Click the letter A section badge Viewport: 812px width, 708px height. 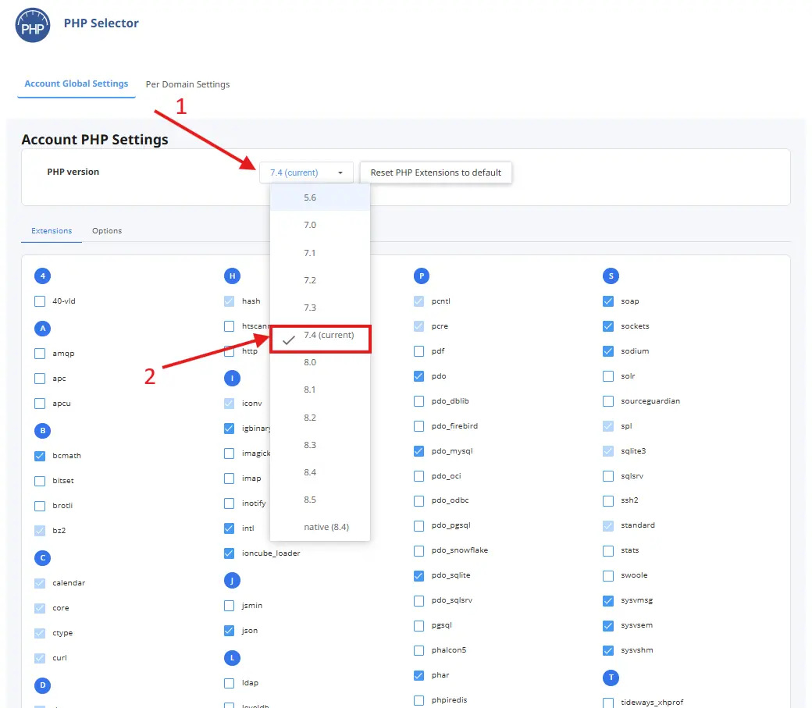(42, 329)
